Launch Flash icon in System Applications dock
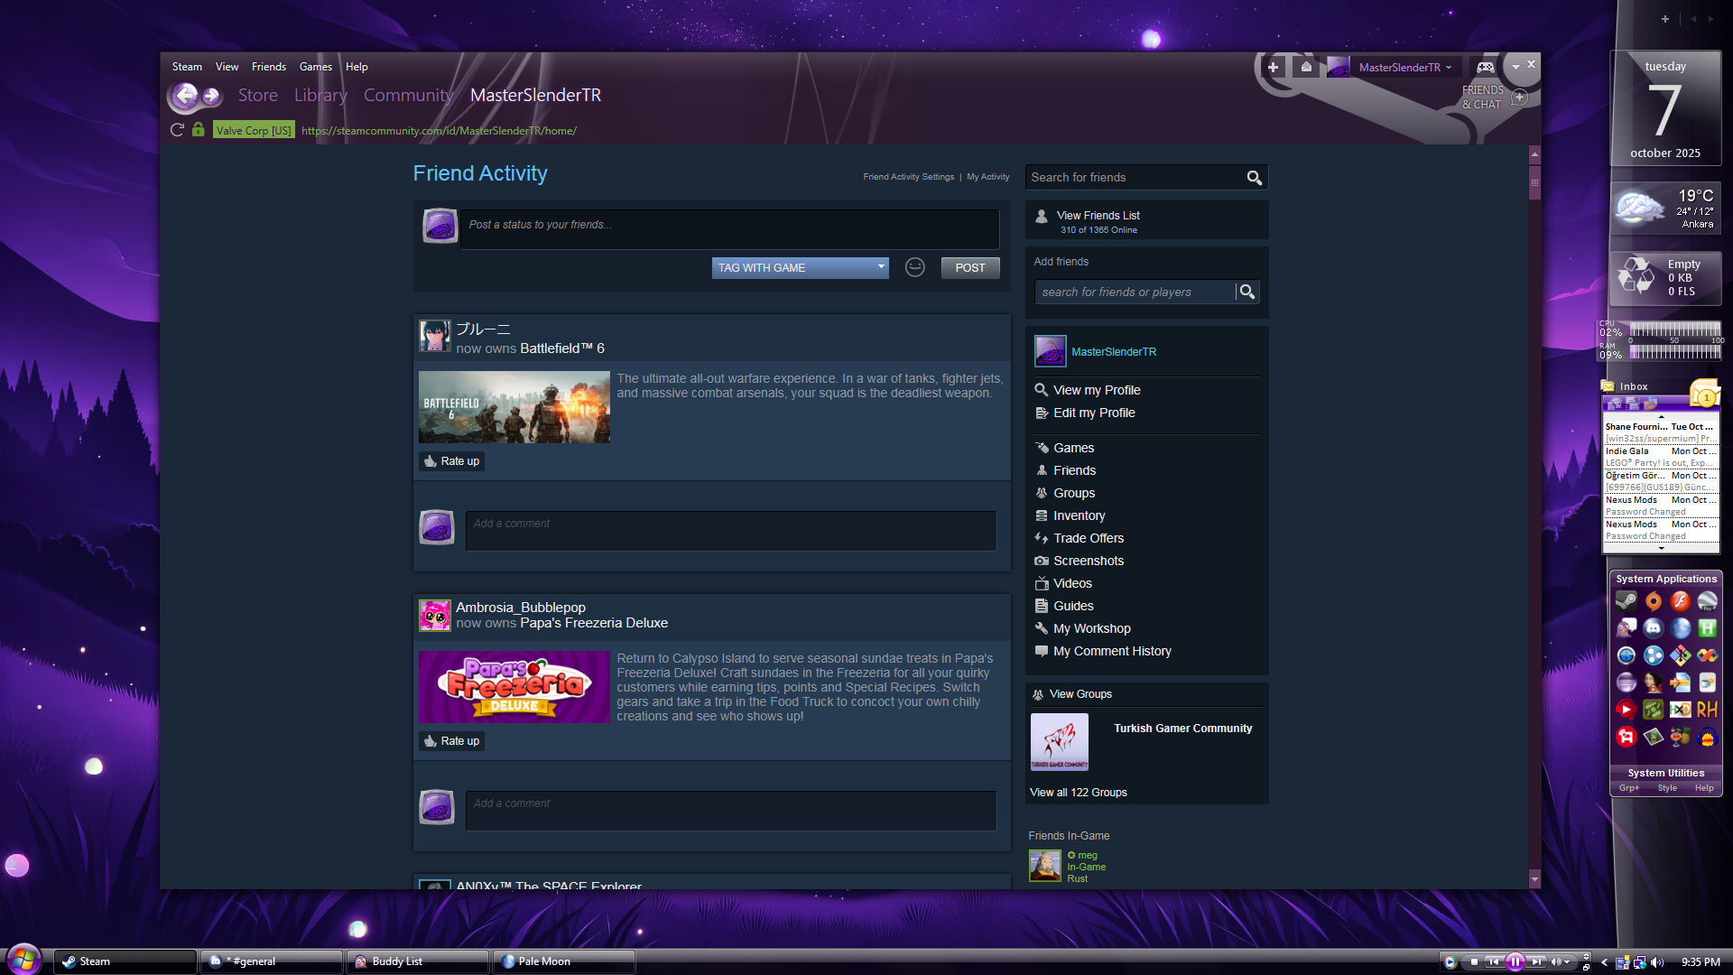This screenshot has height=975, width=1733. point(1680,601)
